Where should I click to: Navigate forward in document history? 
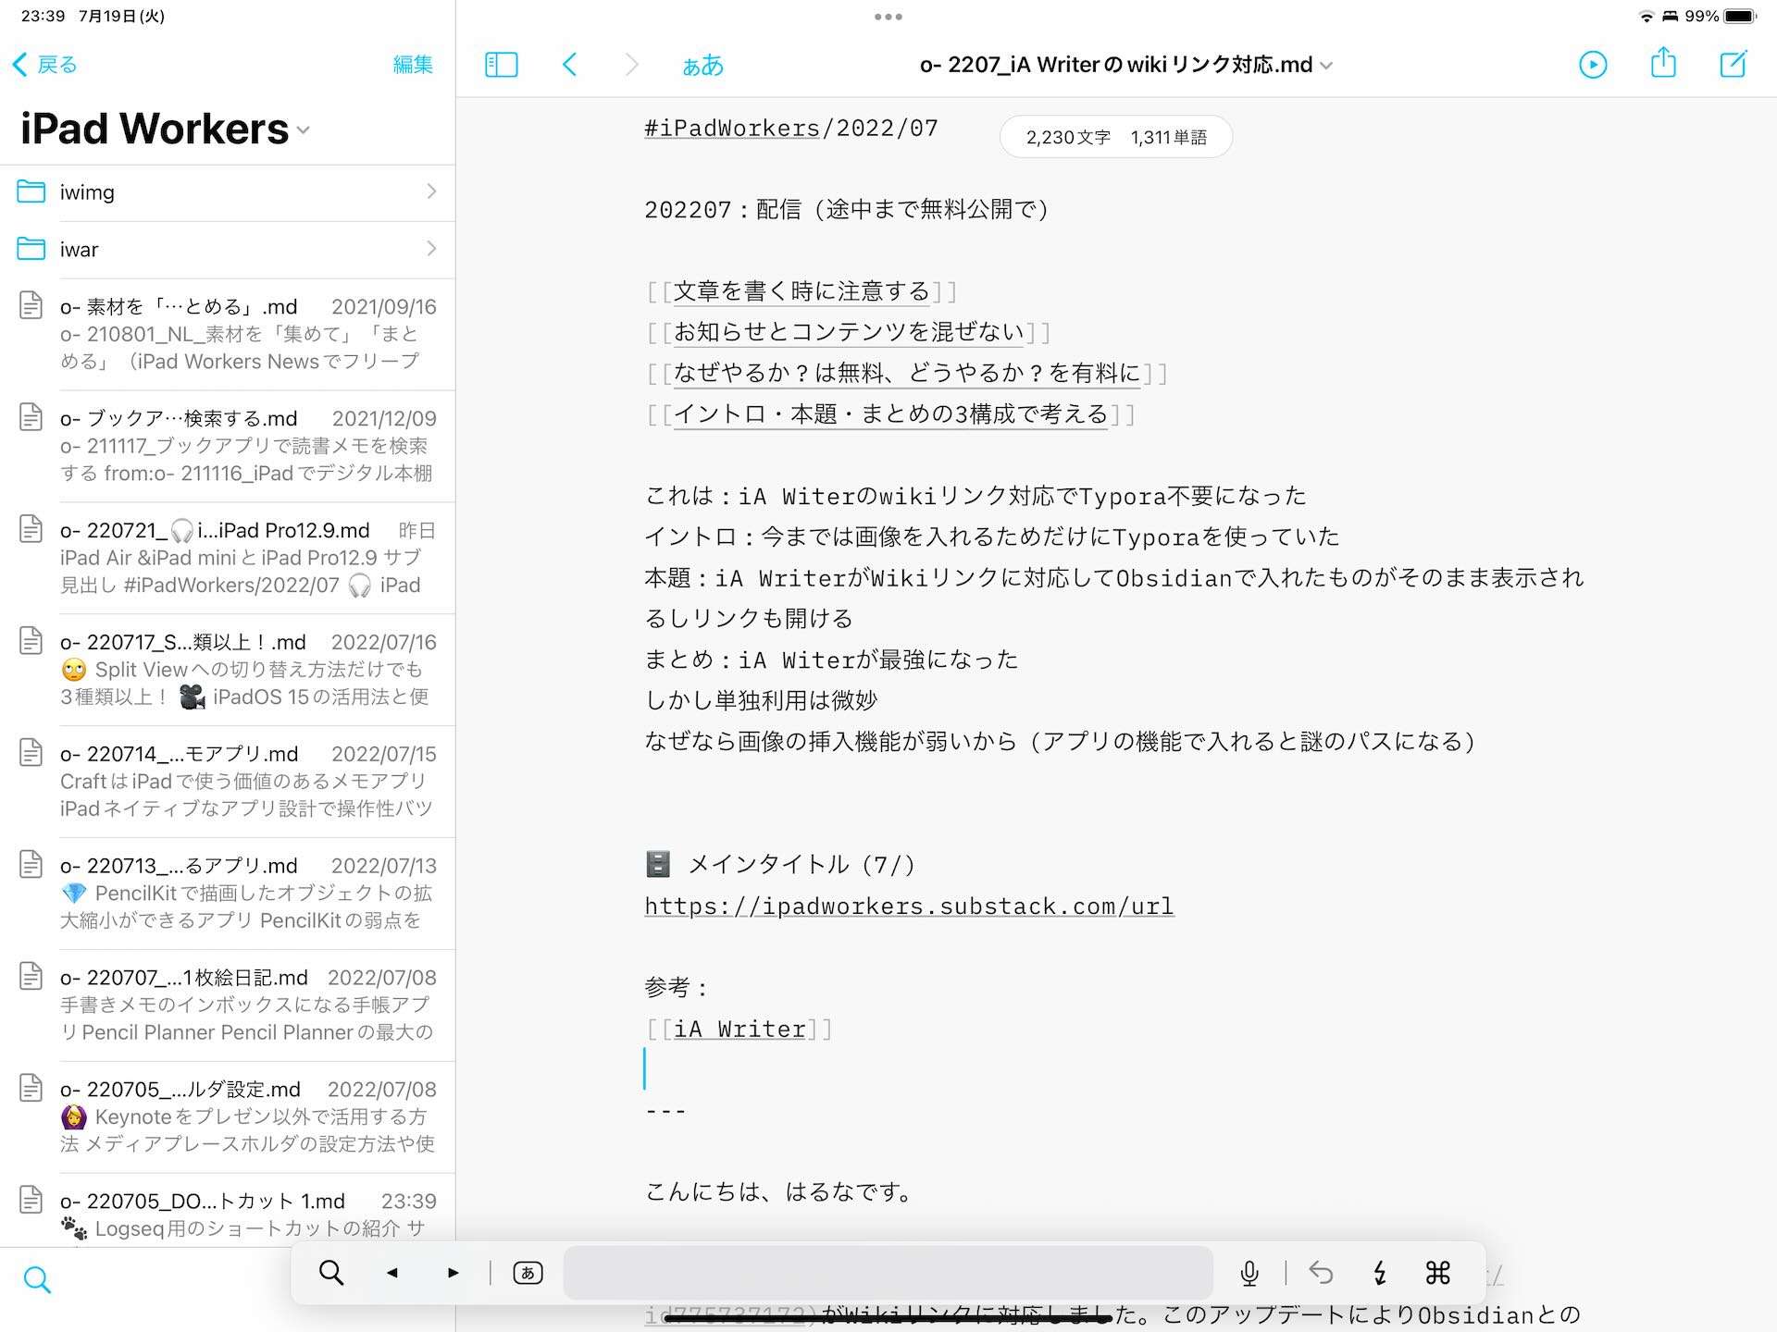click(x=631, y=64)
